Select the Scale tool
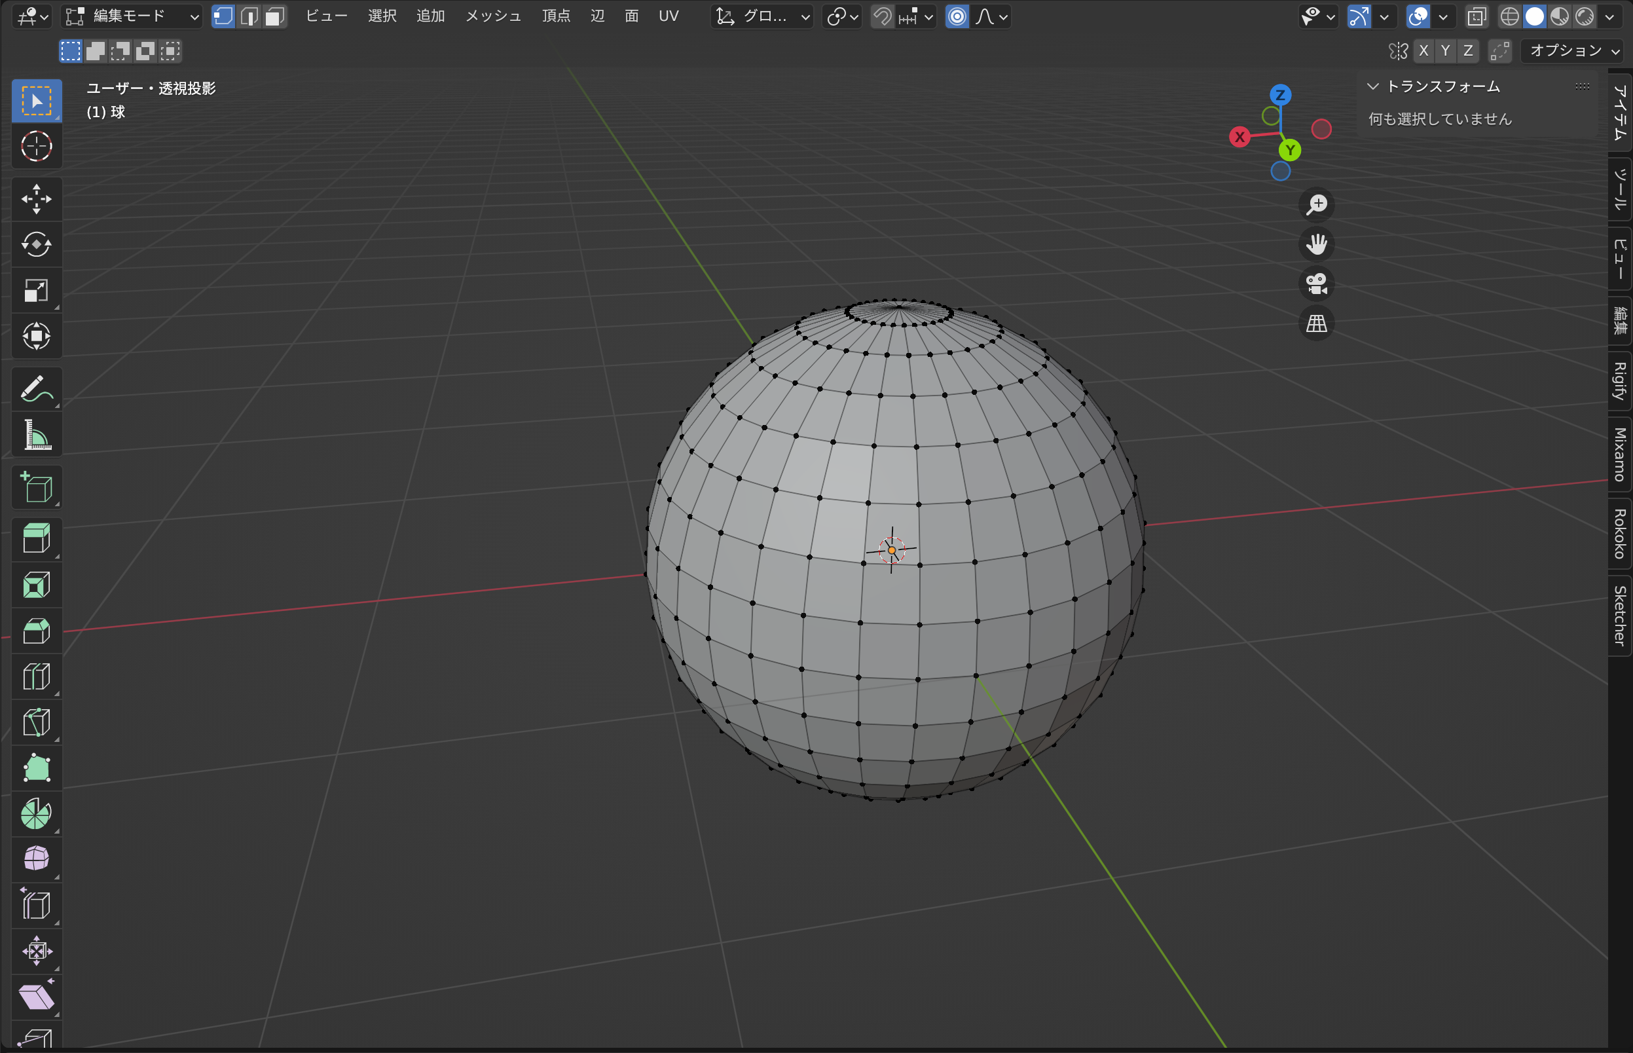The image size is (1633, 1053). tap(37, 291)
